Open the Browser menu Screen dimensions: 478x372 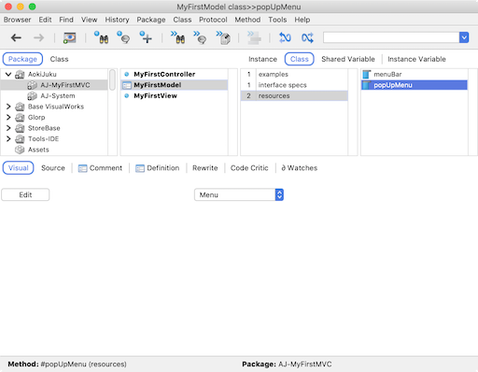[18, 20]
